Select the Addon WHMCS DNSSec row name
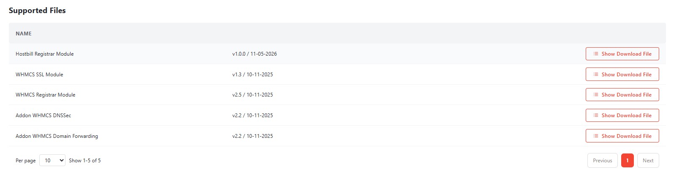The width and height of the screenshot is (674, 172). (x=44, y=116)
